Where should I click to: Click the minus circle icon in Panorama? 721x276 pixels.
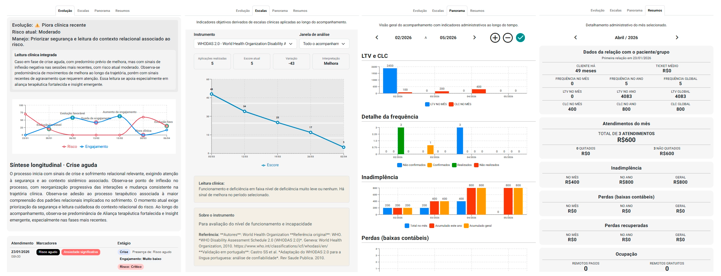[x=507, y=38]
